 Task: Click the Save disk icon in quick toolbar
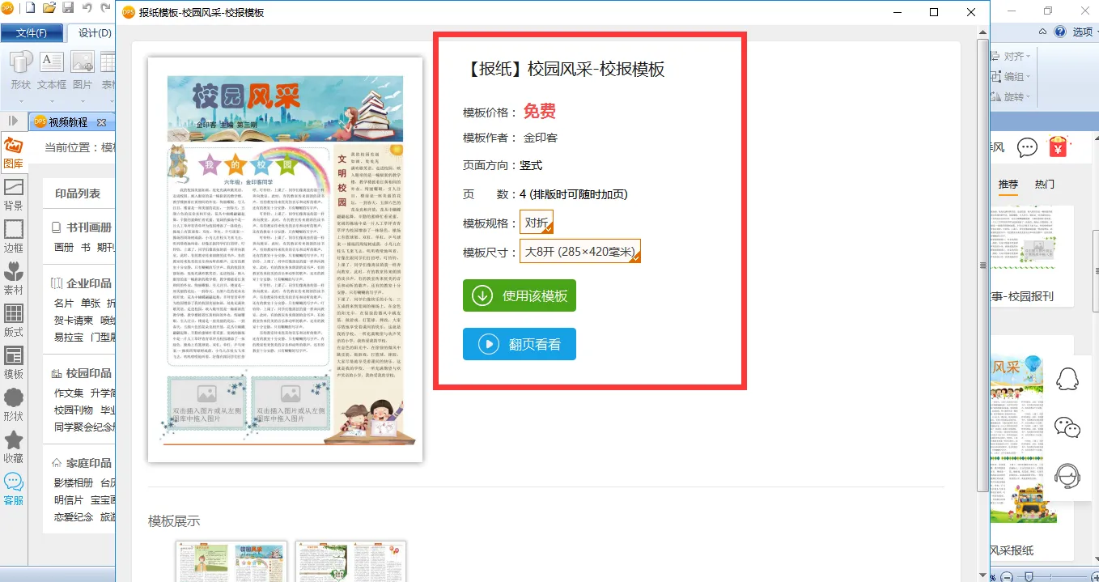tap(68, 8)
